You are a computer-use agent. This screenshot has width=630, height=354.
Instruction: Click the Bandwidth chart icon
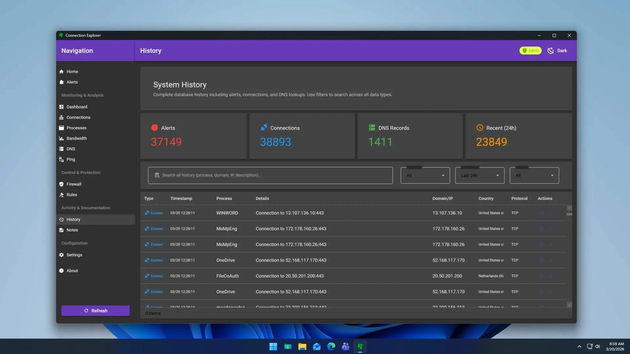click(61, 138)
